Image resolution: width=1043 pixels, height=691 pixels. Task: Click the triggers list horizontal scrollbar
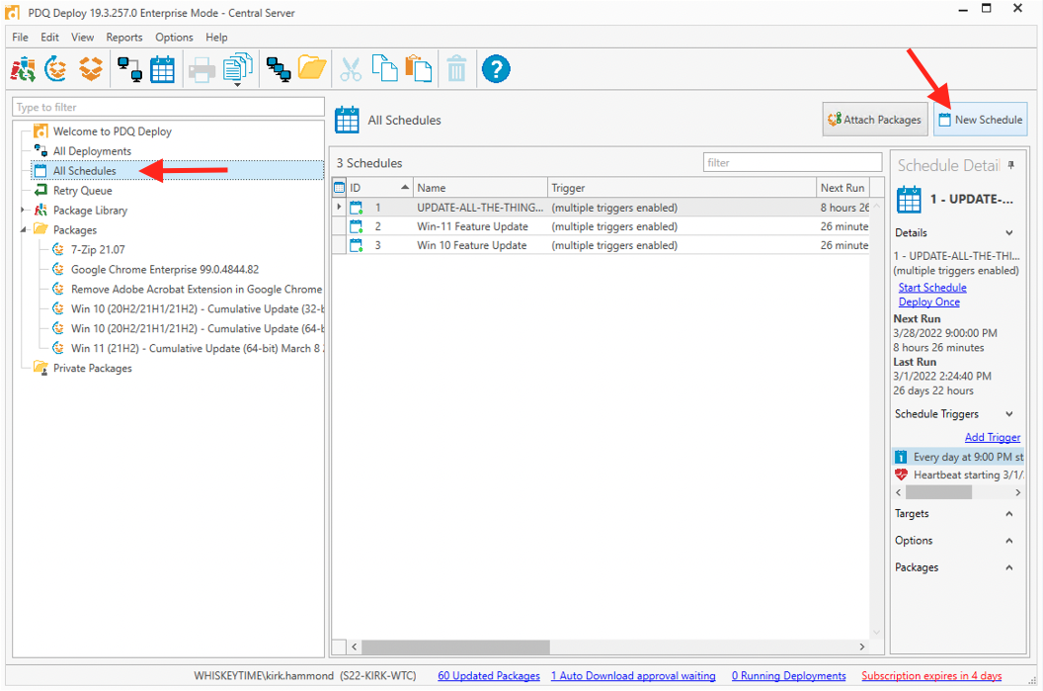(x=958, y=492)
